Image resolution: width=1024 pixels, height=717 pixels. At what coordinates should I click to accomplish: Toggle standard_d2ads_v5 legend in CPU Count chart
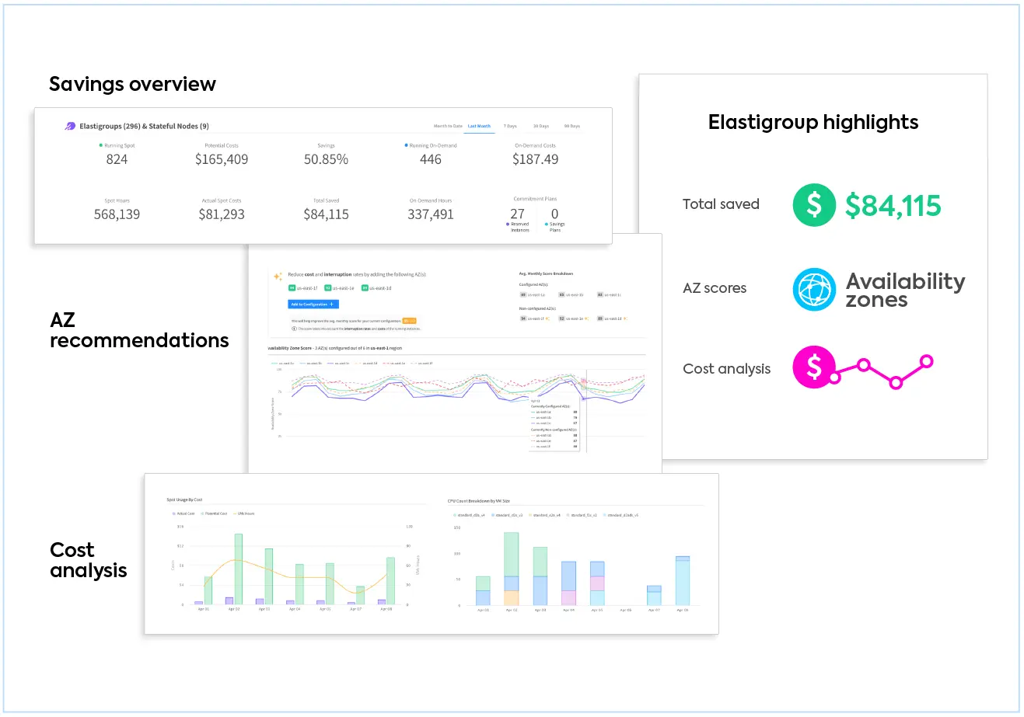coord(621,515)
